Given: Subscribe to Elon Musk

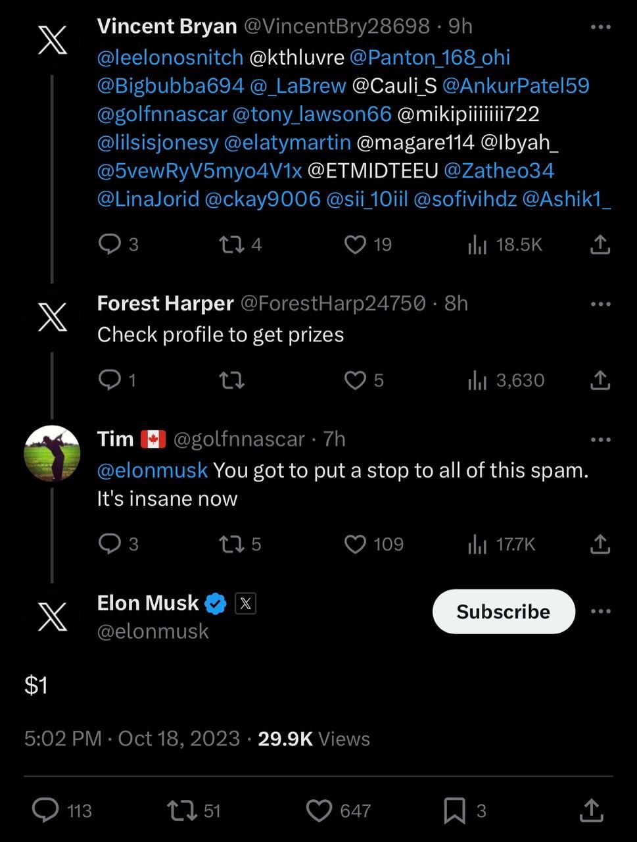Looking at the screenshot, I should click(x=504, y=611).
